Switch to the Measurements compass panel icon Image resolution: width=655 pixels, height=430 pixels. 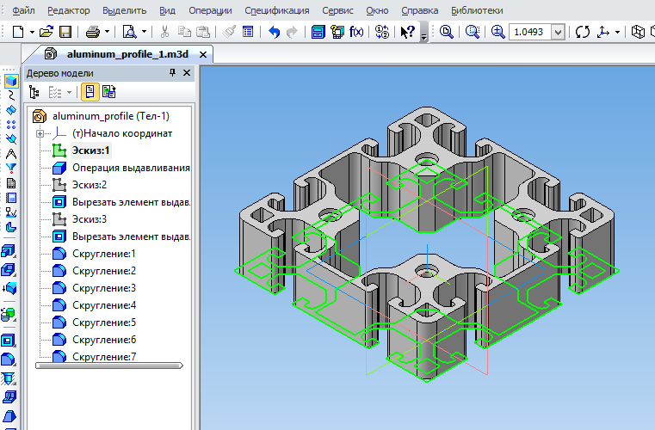[11, 154]
